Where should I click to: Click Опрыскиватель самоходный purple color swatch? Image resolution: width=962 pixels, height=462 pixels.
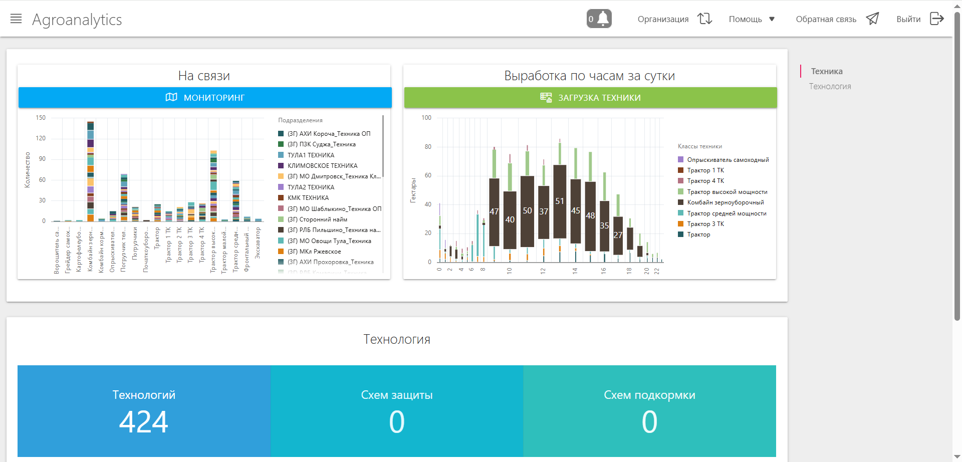[x=681, y=160]
